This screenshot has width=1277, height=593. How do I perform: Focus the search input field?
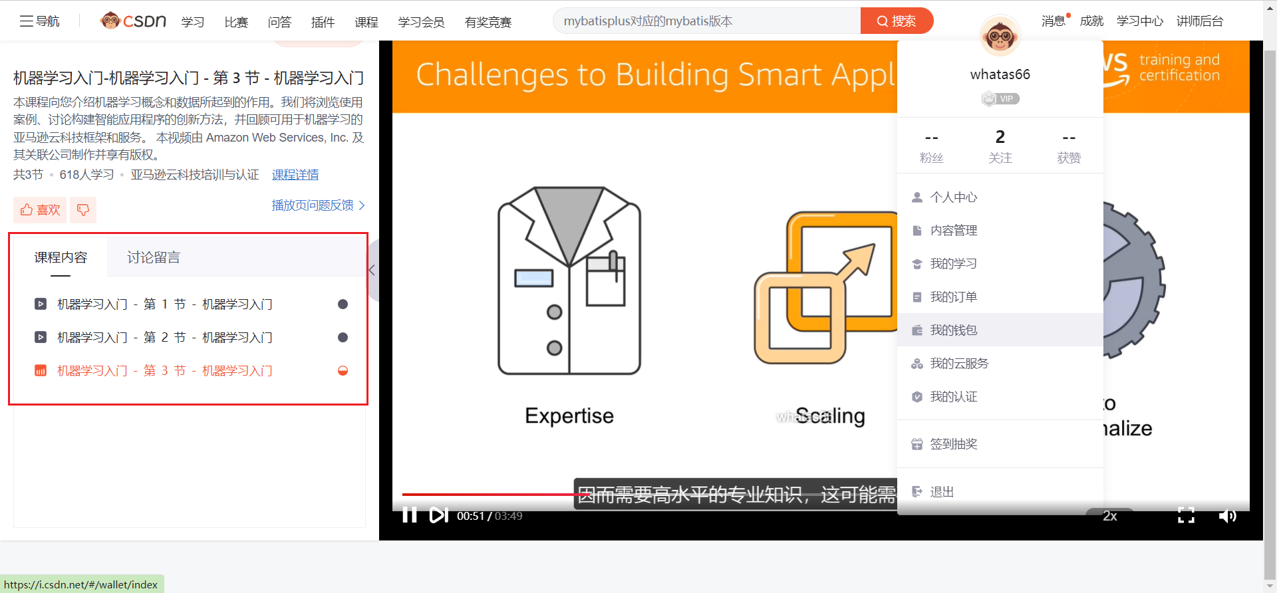[706, 21]
